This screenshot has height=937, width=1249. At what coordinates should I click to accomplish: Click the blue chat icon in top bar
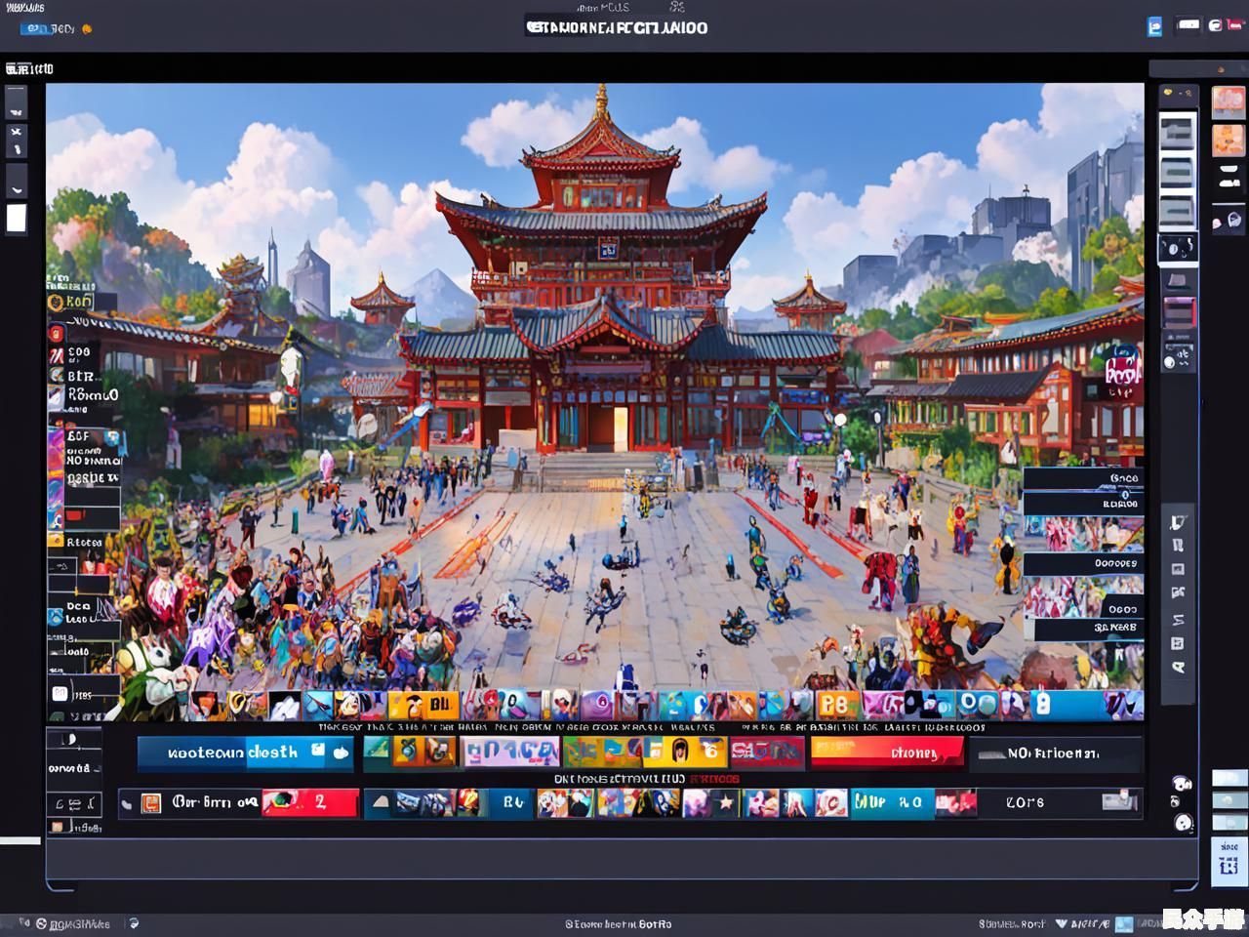(x=1154, y=27)
